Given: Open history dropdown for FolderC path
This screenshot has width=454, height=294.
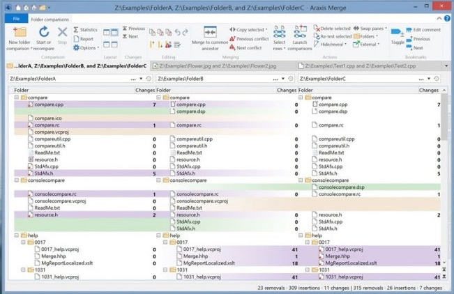Looking at the screenshot, I should [429, 79].
